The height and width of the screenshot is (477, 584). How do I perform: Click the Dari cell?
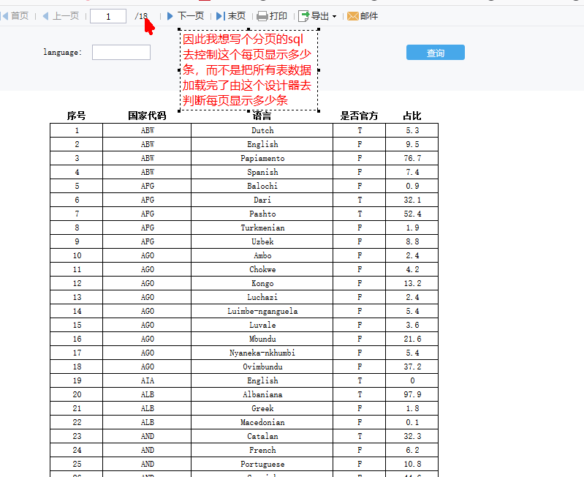pyautogui.click(x=262, y=200)
